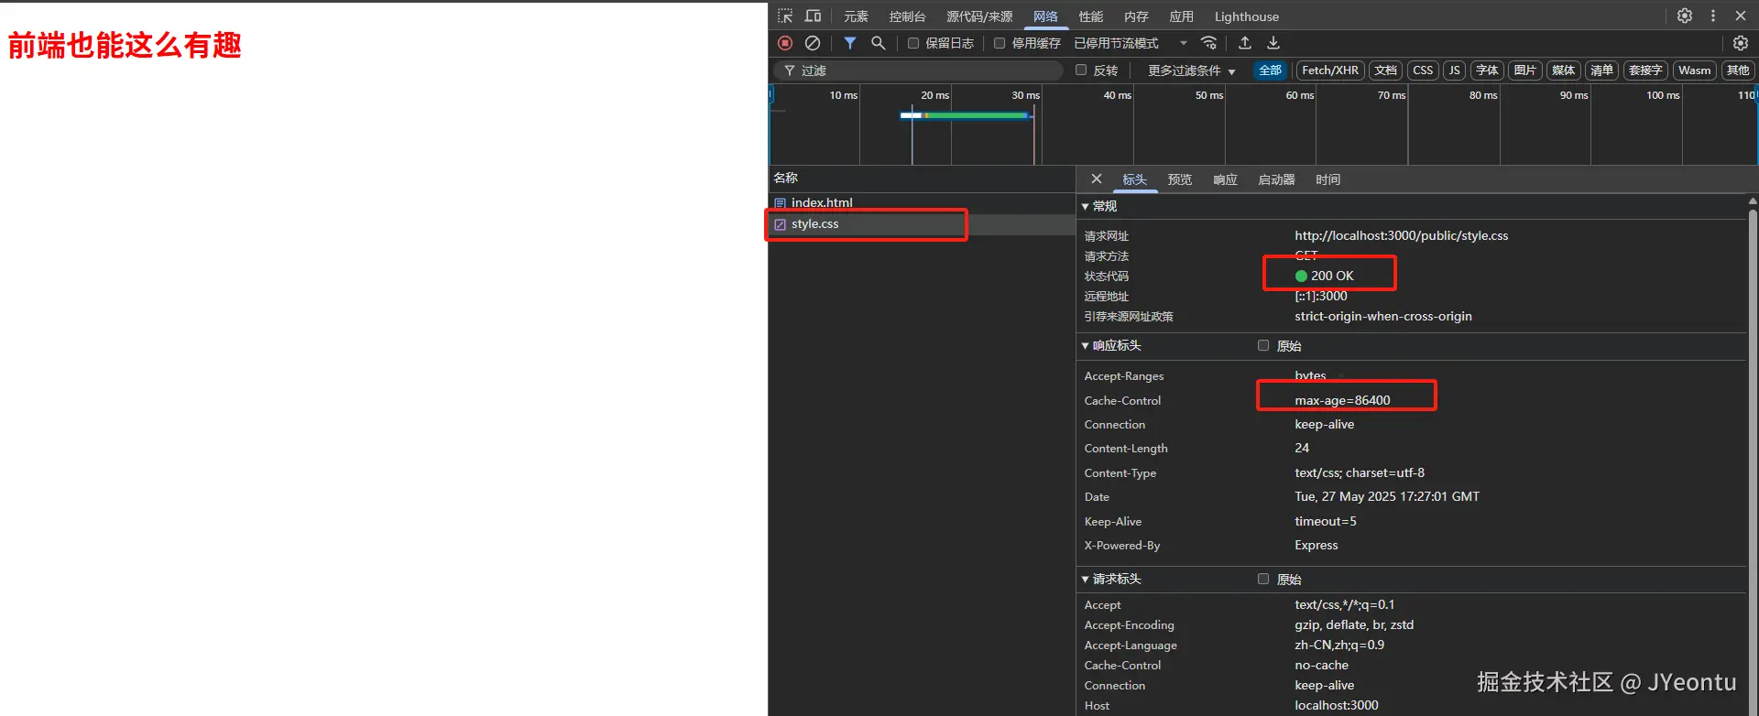Check the 反转 invert filter checkbox
The width and height of the screenshot is (1759, 716).
pos(1081,70)
